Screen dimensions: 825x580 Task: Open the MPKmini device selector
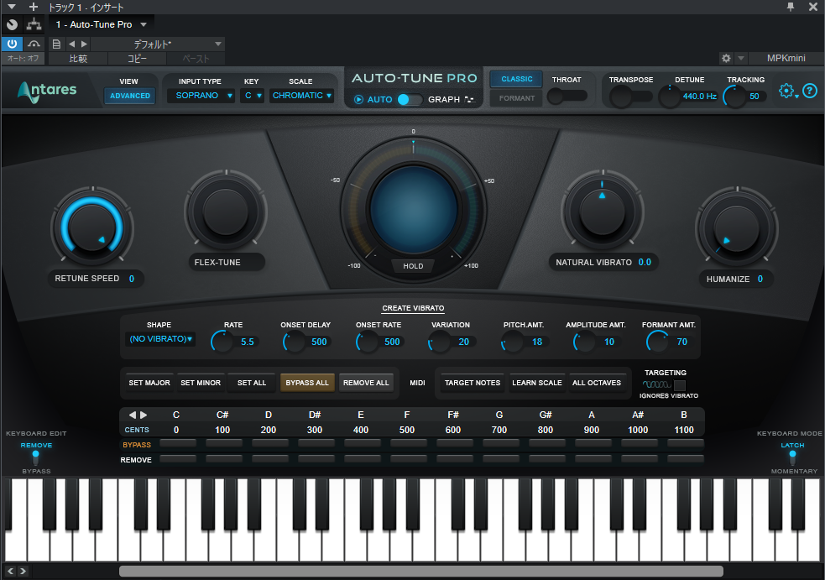786,58
